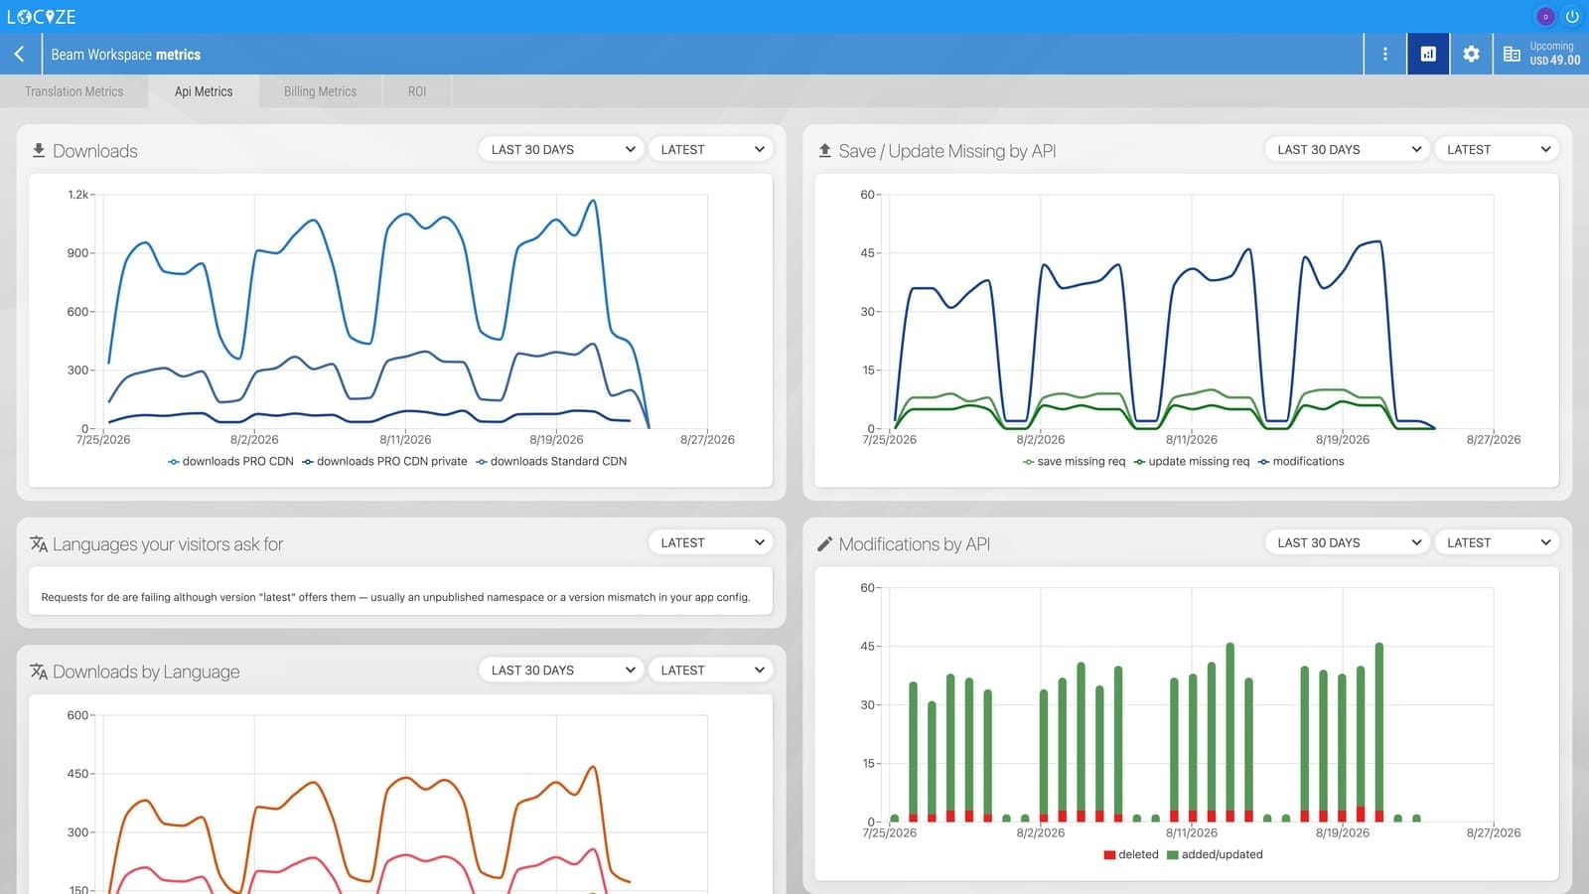The image size is (1589, 894).
Task: Open the upcoming invoice billing icon
Action: point(1512,55)
